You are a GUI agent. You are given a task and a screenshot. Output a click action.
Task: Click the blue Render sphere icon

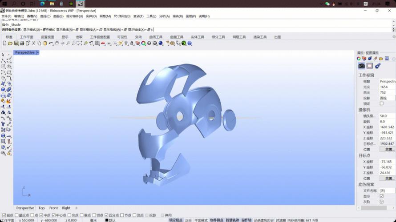click(161, 44)
